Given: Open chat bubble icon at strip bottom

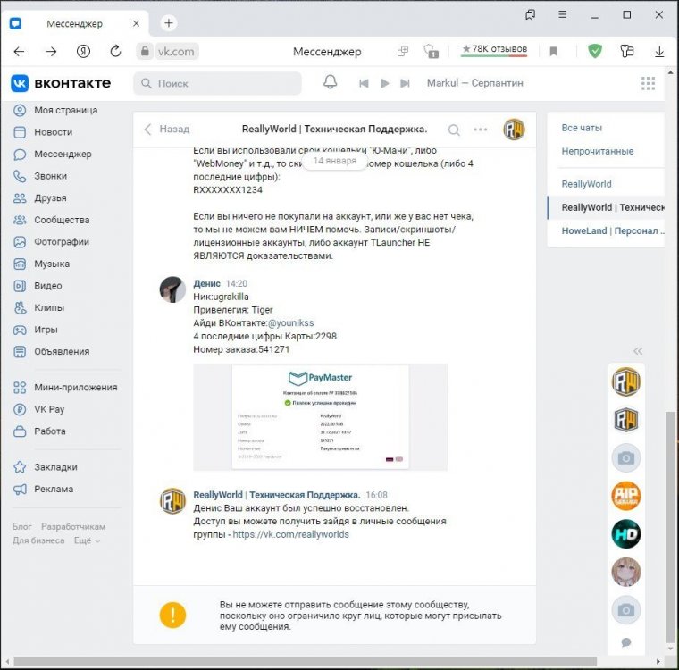Looking at the screenshot, I should pyautogui.click(x=625, y=642).
